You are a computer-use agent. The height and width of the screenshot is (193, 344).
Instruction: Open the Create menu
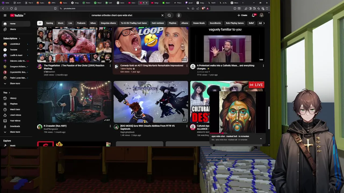(242, 15)
